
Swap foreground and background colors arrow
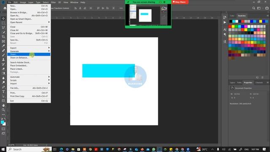[x=5, y=119]
